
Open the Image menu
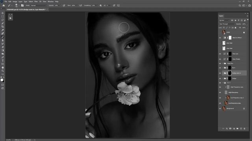tap(15, 2)
